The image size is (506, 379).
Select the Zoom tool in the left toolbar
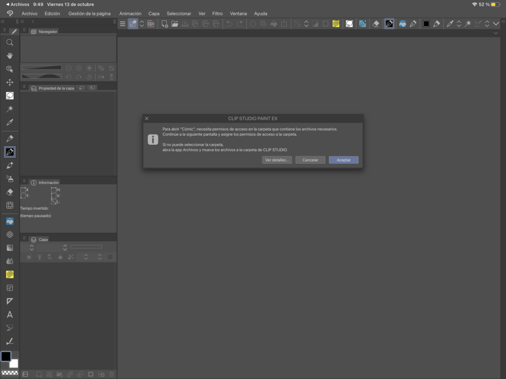coord(9,43)
